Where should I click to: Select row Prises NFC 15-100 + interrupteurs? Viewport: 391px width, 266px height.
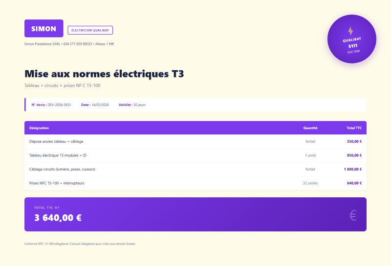pos(195,183)
